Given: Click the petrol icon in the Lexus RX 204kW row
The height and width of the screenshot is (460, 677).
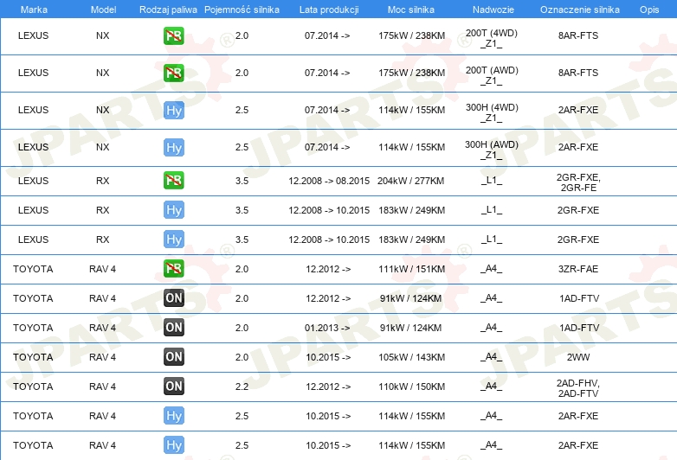Looking at the screenshot, I should pyautogui.click(x=174, y=180).
